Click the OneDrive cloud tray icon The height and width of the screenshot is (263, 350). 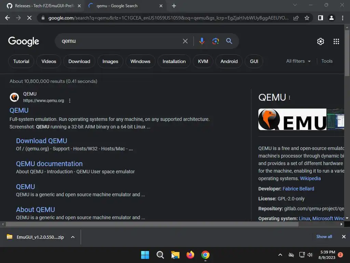click(291, 255)
